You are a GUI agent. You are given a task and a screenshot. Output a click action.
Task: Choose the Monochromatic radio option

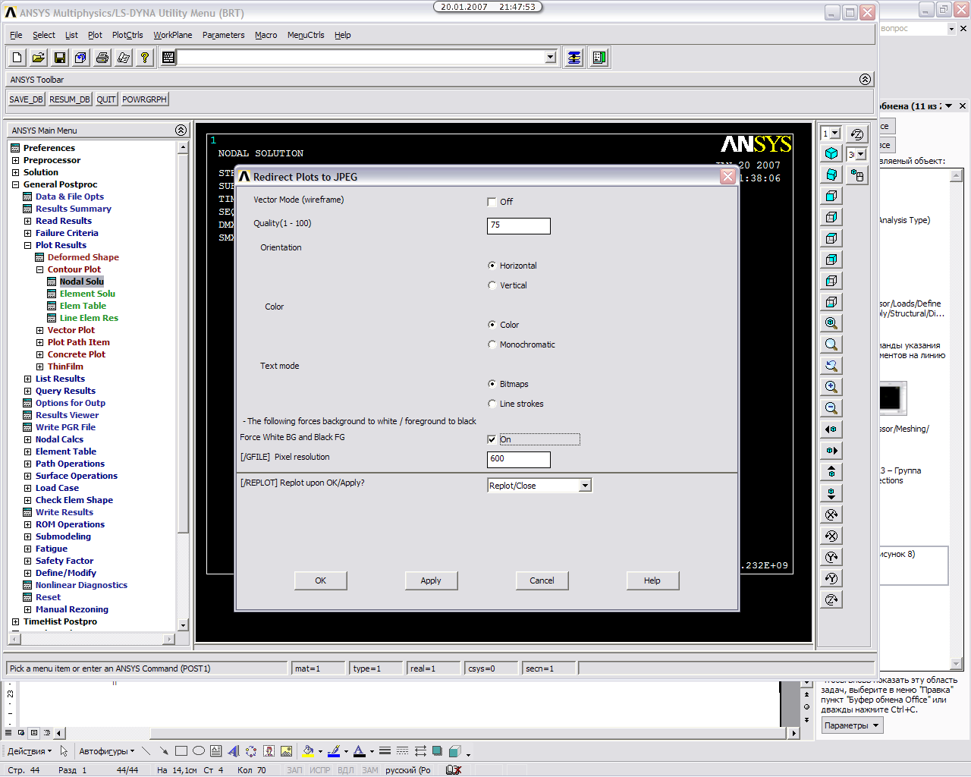[x=492, y=344]
